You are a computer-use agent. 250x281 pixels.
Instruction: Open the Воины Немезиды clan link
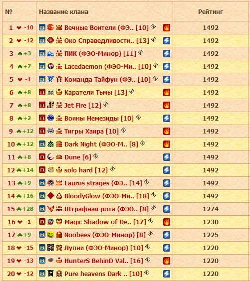[x=99, y=119]
